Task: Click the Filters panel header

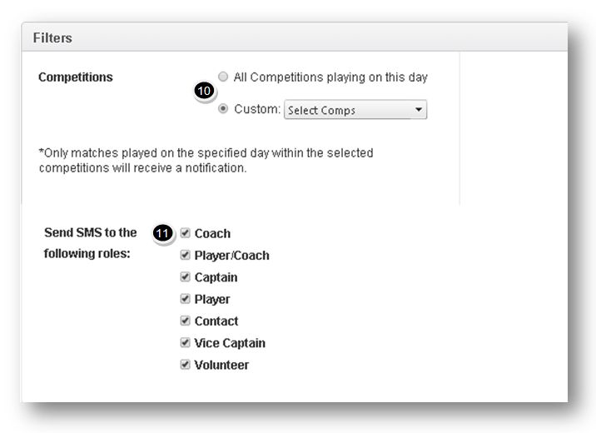Action: (295, 37)
